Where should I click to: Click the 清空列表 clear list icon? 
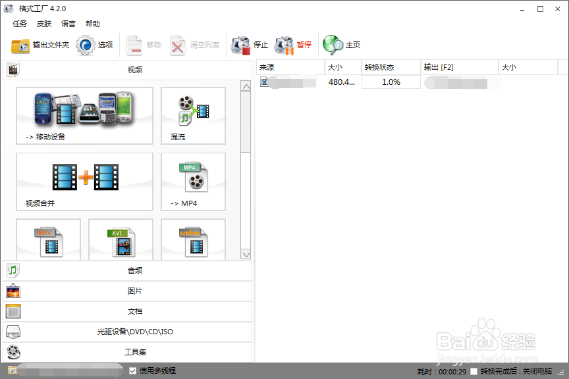[178, 45]
